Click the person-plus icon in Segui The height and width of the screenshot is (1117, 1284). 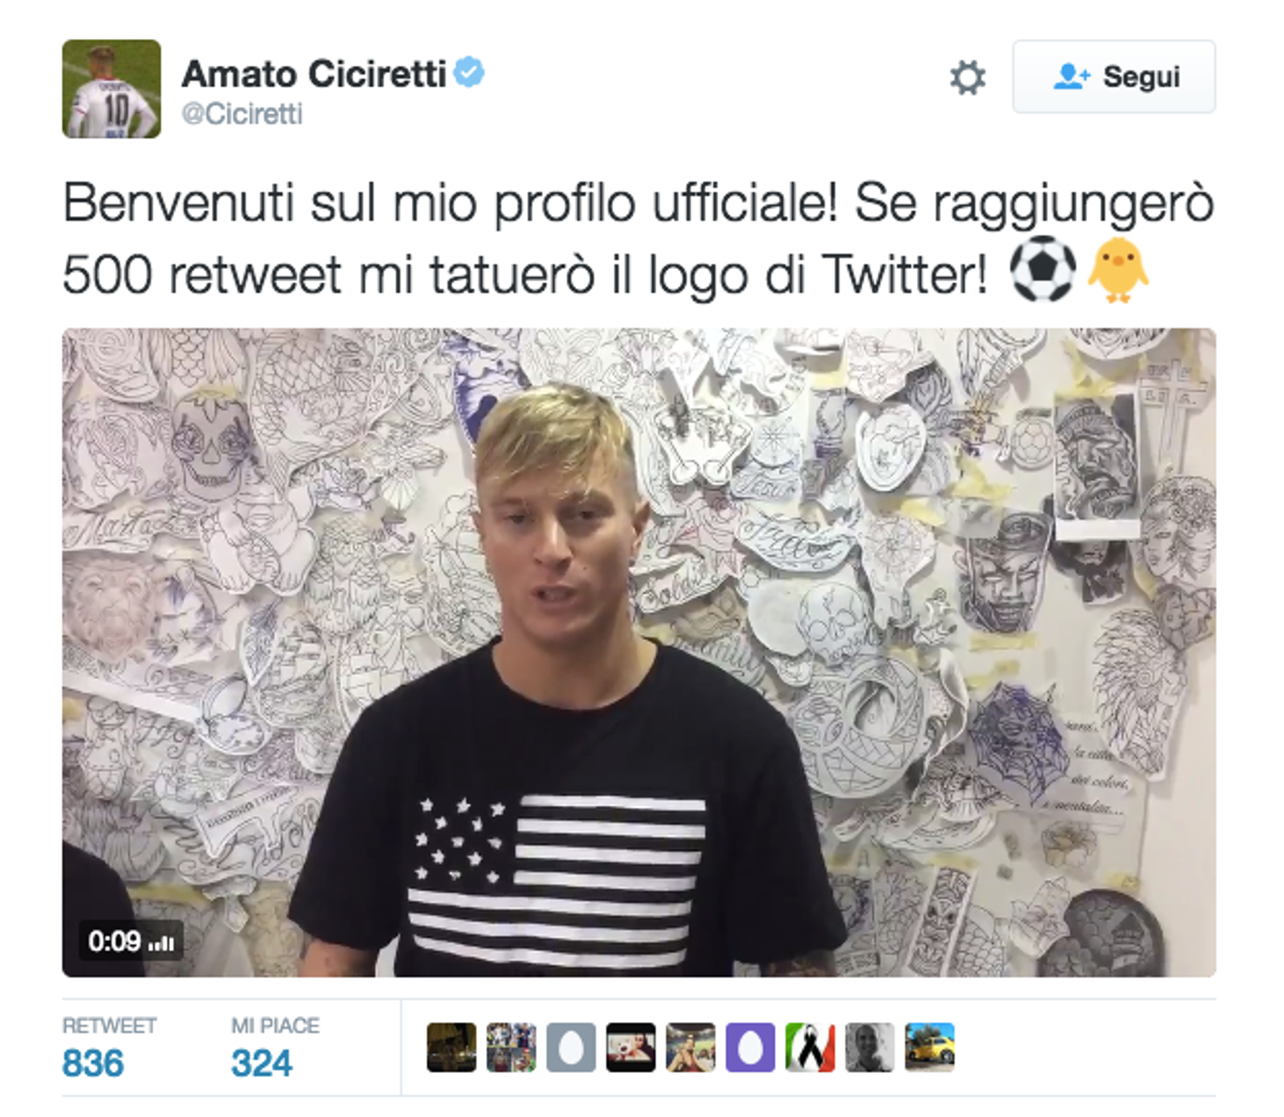click(1071, 76)
